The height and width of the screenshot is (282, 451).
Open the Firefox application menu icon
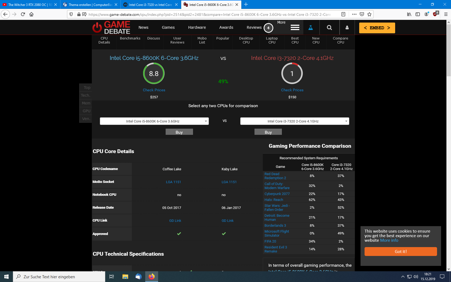pyautogui.click(x=446, y=14)
